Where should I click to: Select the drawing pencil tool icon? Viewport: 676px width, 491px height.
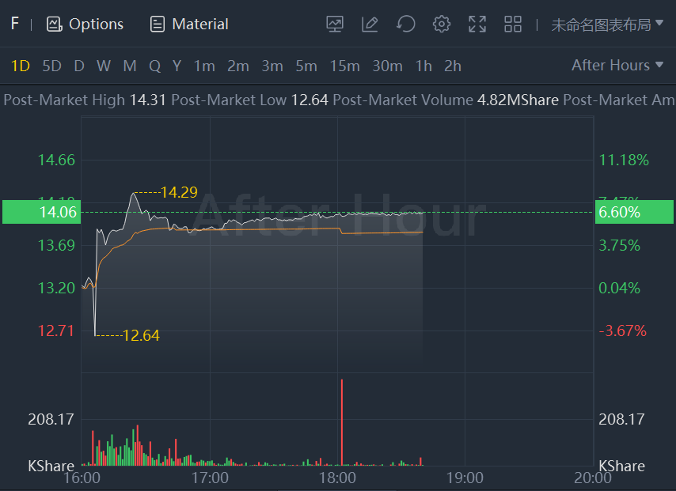tap(370, 25)
